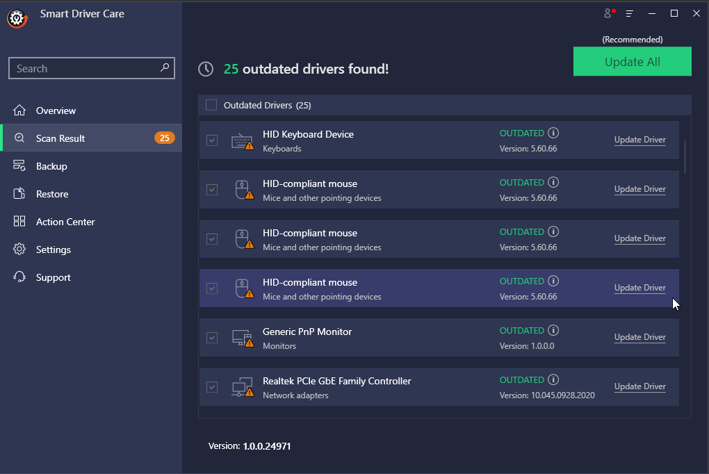
Task: Toggle the Generic PnP Monitor checkbox
Action: tap(212, 337)
